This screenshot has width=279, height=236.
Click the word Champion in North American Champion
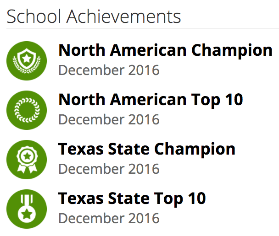[232, 50]
